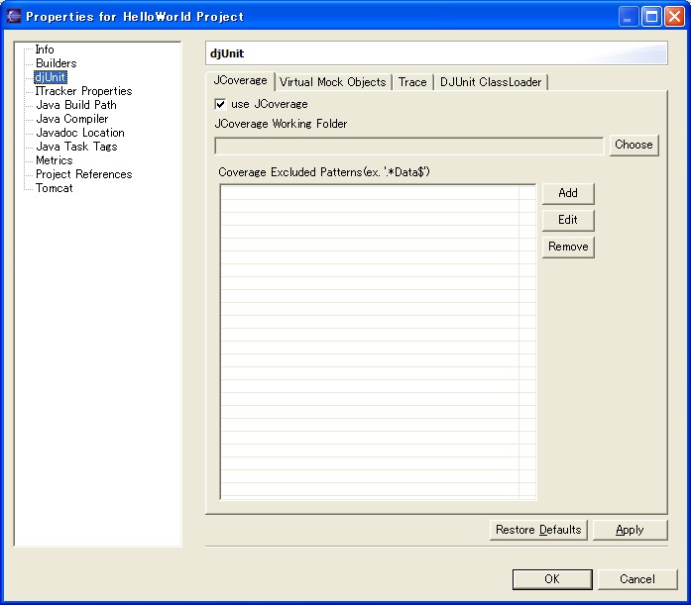This screenshot has width=691, height=605.
Task: Open Java Build Path page
Action: [76, 105]
